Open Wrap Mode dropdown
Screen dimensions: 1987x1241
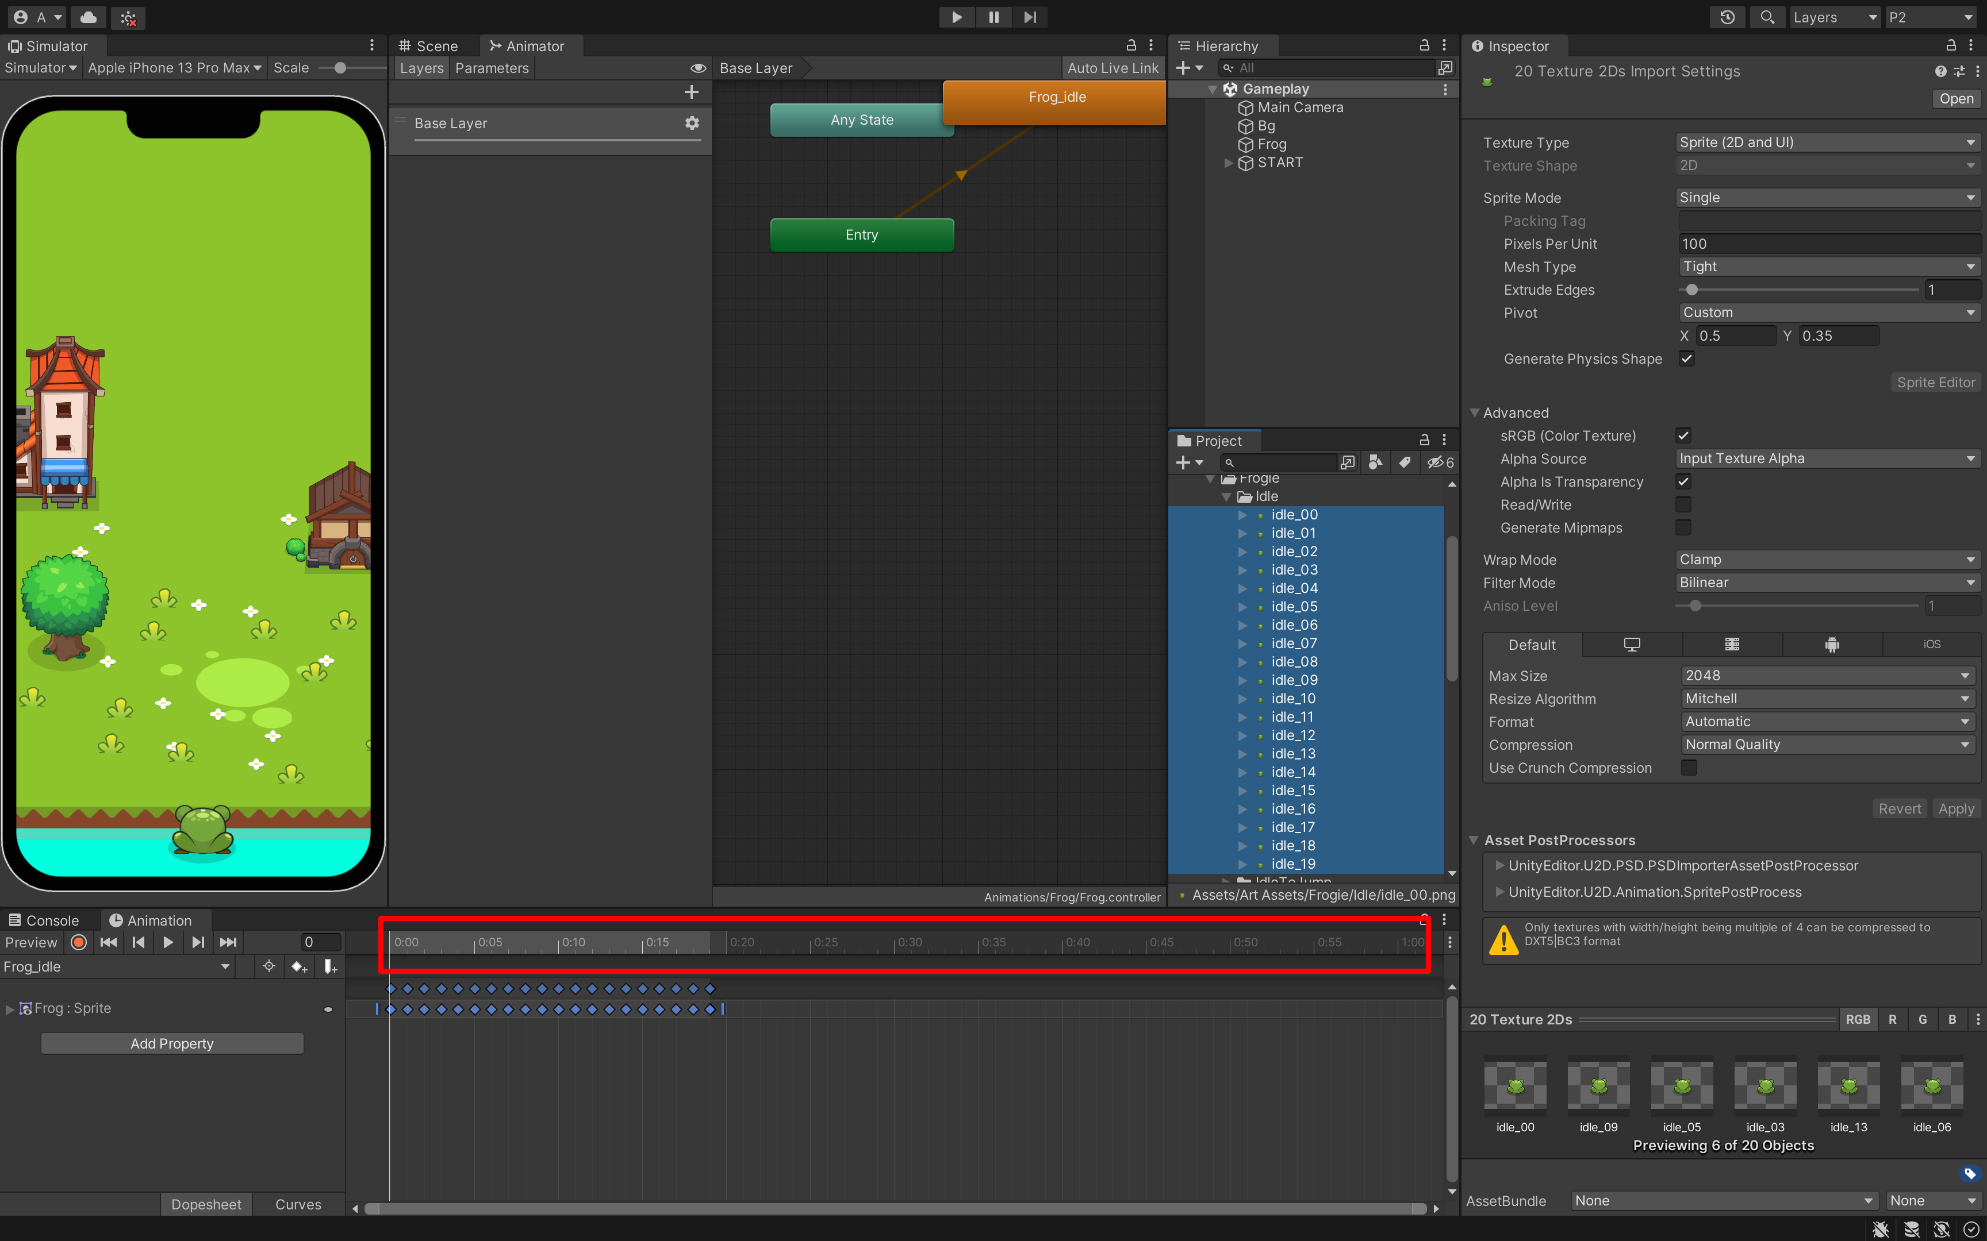tap(1828, 560)
